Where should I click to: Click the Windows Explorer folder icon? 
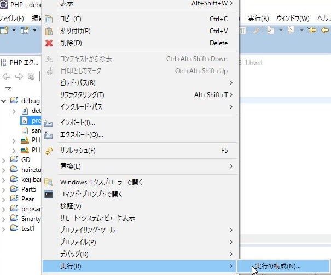coord(49,182)
